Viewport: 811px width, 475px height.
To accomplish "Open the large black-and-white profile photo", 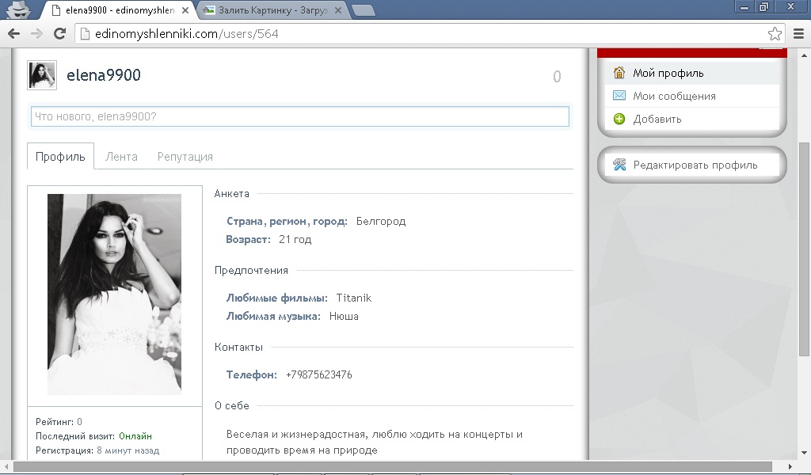I will coord(114,294).
